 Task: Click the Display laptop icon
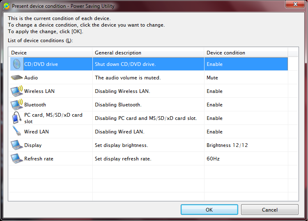17,145
